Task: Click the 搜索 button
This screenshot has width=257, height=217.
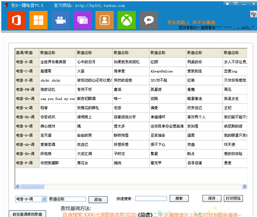Action: click(x=179, y=199)
